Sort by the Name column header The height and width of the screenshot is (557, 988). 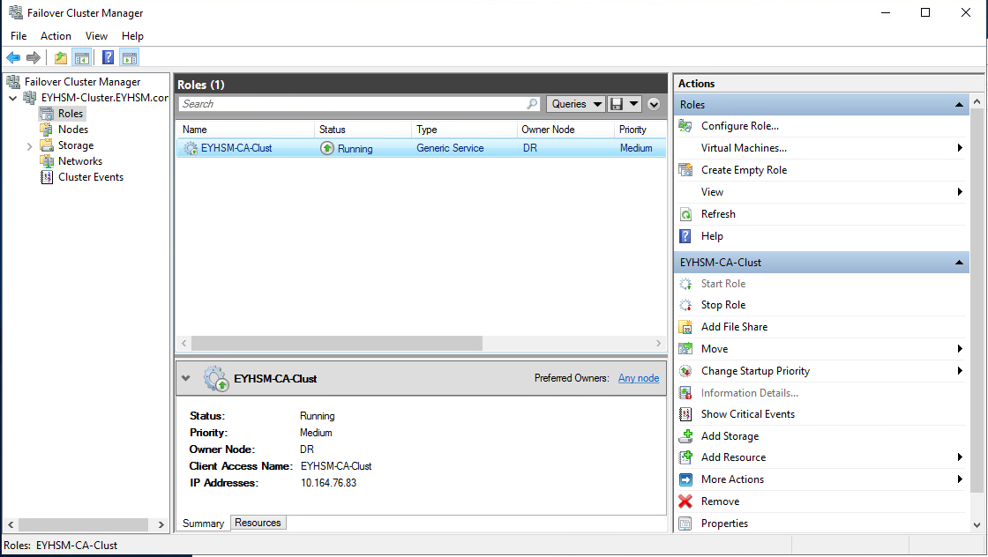click(x=246, y=129)
